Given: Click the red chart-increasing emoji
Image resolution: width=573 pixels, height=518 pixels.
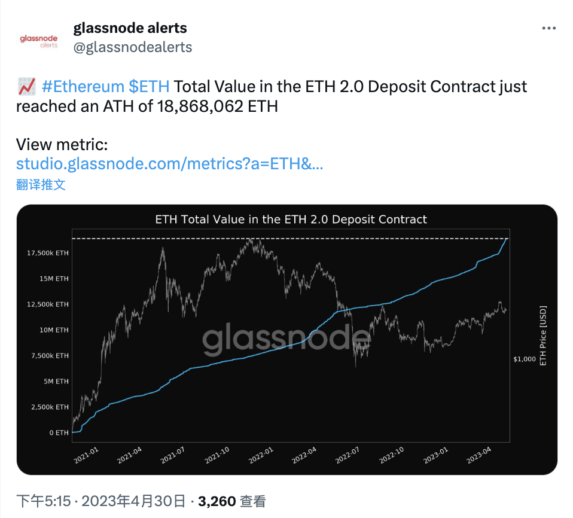Looking at the screenshot, I should 25,86.
